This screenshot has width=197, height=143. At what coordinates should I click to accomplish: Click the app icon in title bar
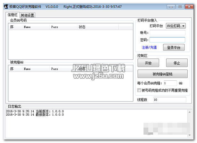click(6, 6)
